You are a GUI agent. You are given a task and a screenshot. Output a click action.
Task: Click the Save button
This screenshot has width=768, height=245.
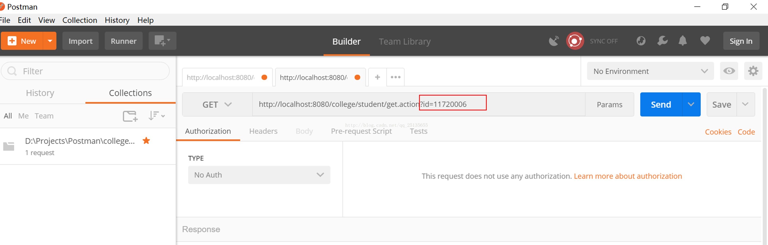point(722,104)
